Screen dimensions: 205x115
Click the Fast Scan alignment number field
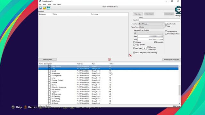tap(144, 48)
